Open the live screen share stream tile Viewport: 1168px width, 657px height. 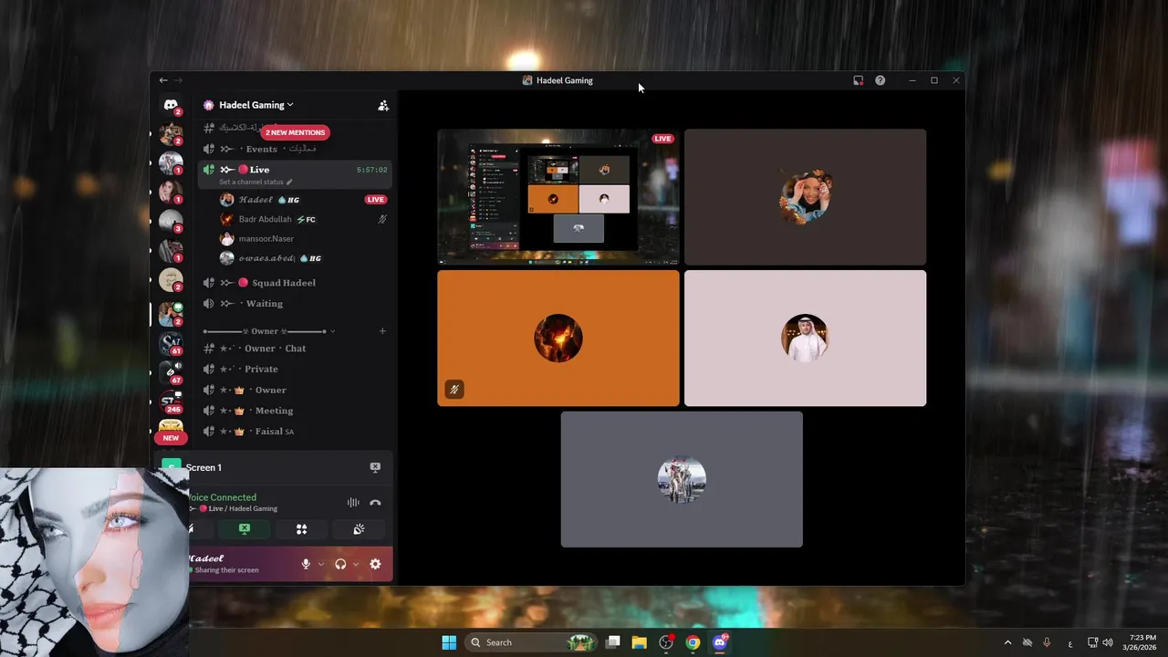pyautogui.click(x=558, y=196)
